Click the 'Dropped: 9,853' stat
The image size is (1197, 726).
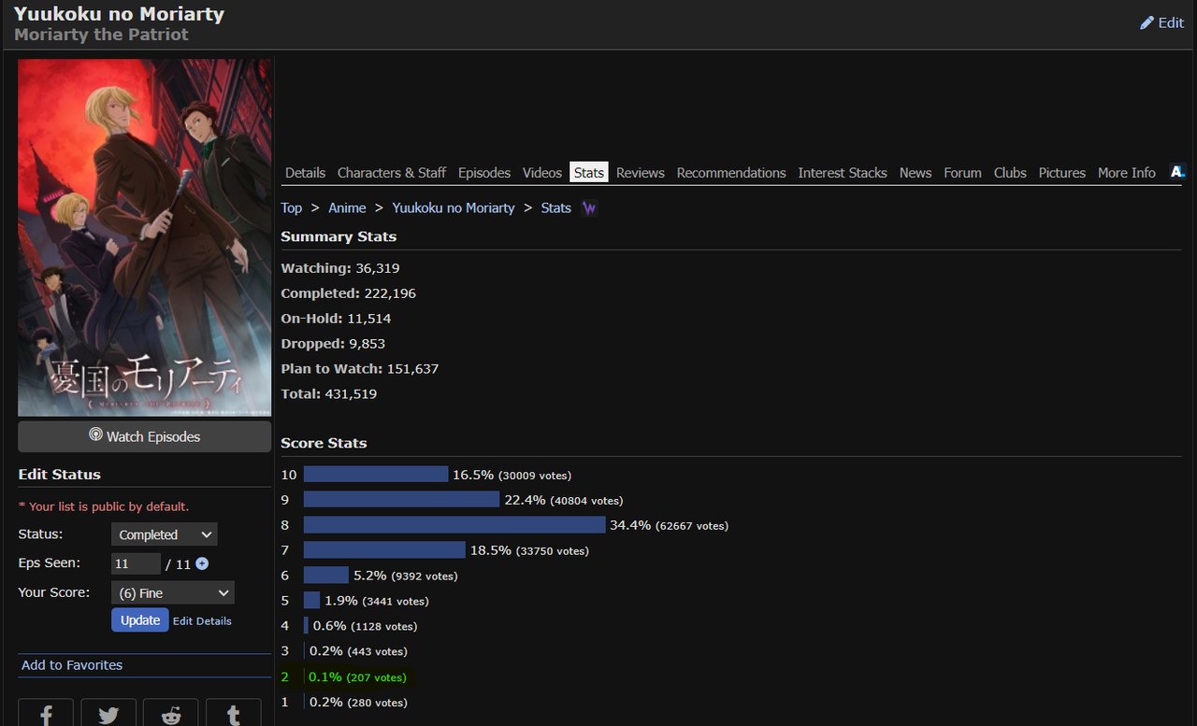[334, 344]
